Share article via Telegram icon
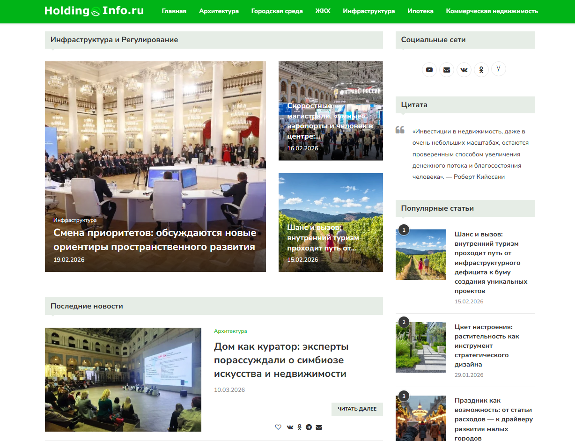Image resolution: width=575 pixels, height=441 pixels. pos(309,427)
